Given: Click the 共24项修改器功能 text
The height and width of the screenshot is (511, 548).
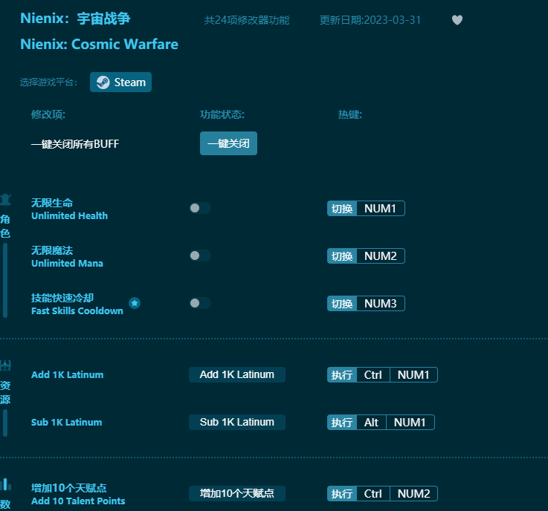Looking at the screenshot, I should point(247,20).
